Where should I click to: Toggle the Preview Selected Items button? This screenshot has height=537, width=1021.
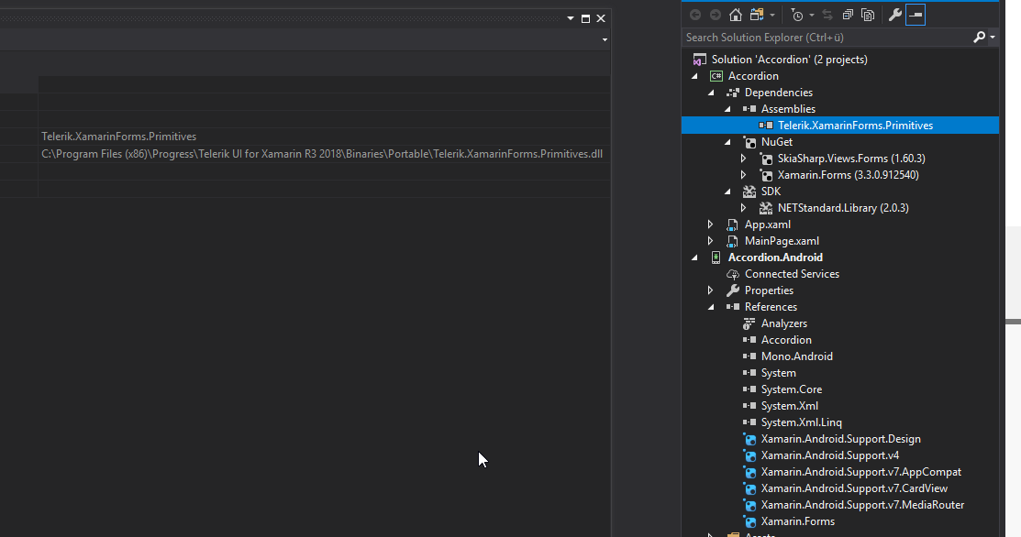pyautogui.click(x=916, y=15)
